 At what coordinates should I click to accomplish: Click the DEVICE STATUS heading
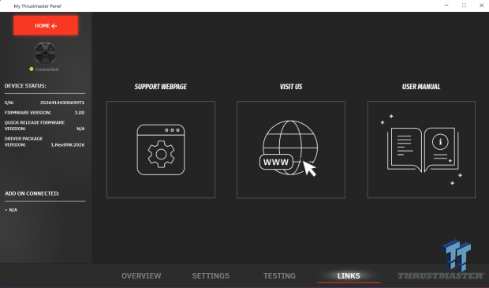(25, 86)
